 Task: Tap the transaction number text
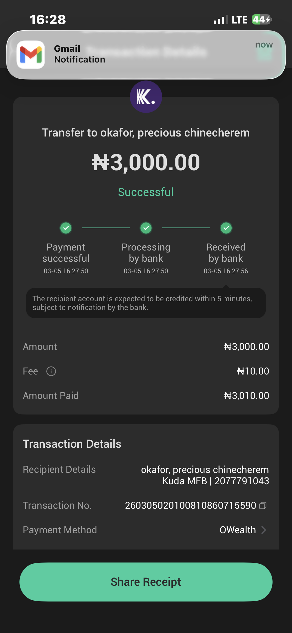[190, 505]
